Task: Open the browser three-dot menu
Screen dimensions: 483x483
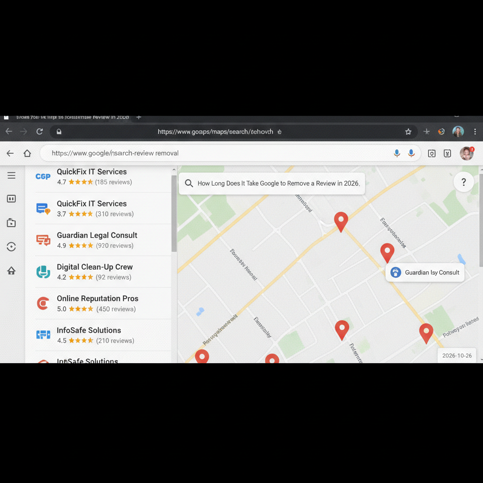Action: point(475,132)
